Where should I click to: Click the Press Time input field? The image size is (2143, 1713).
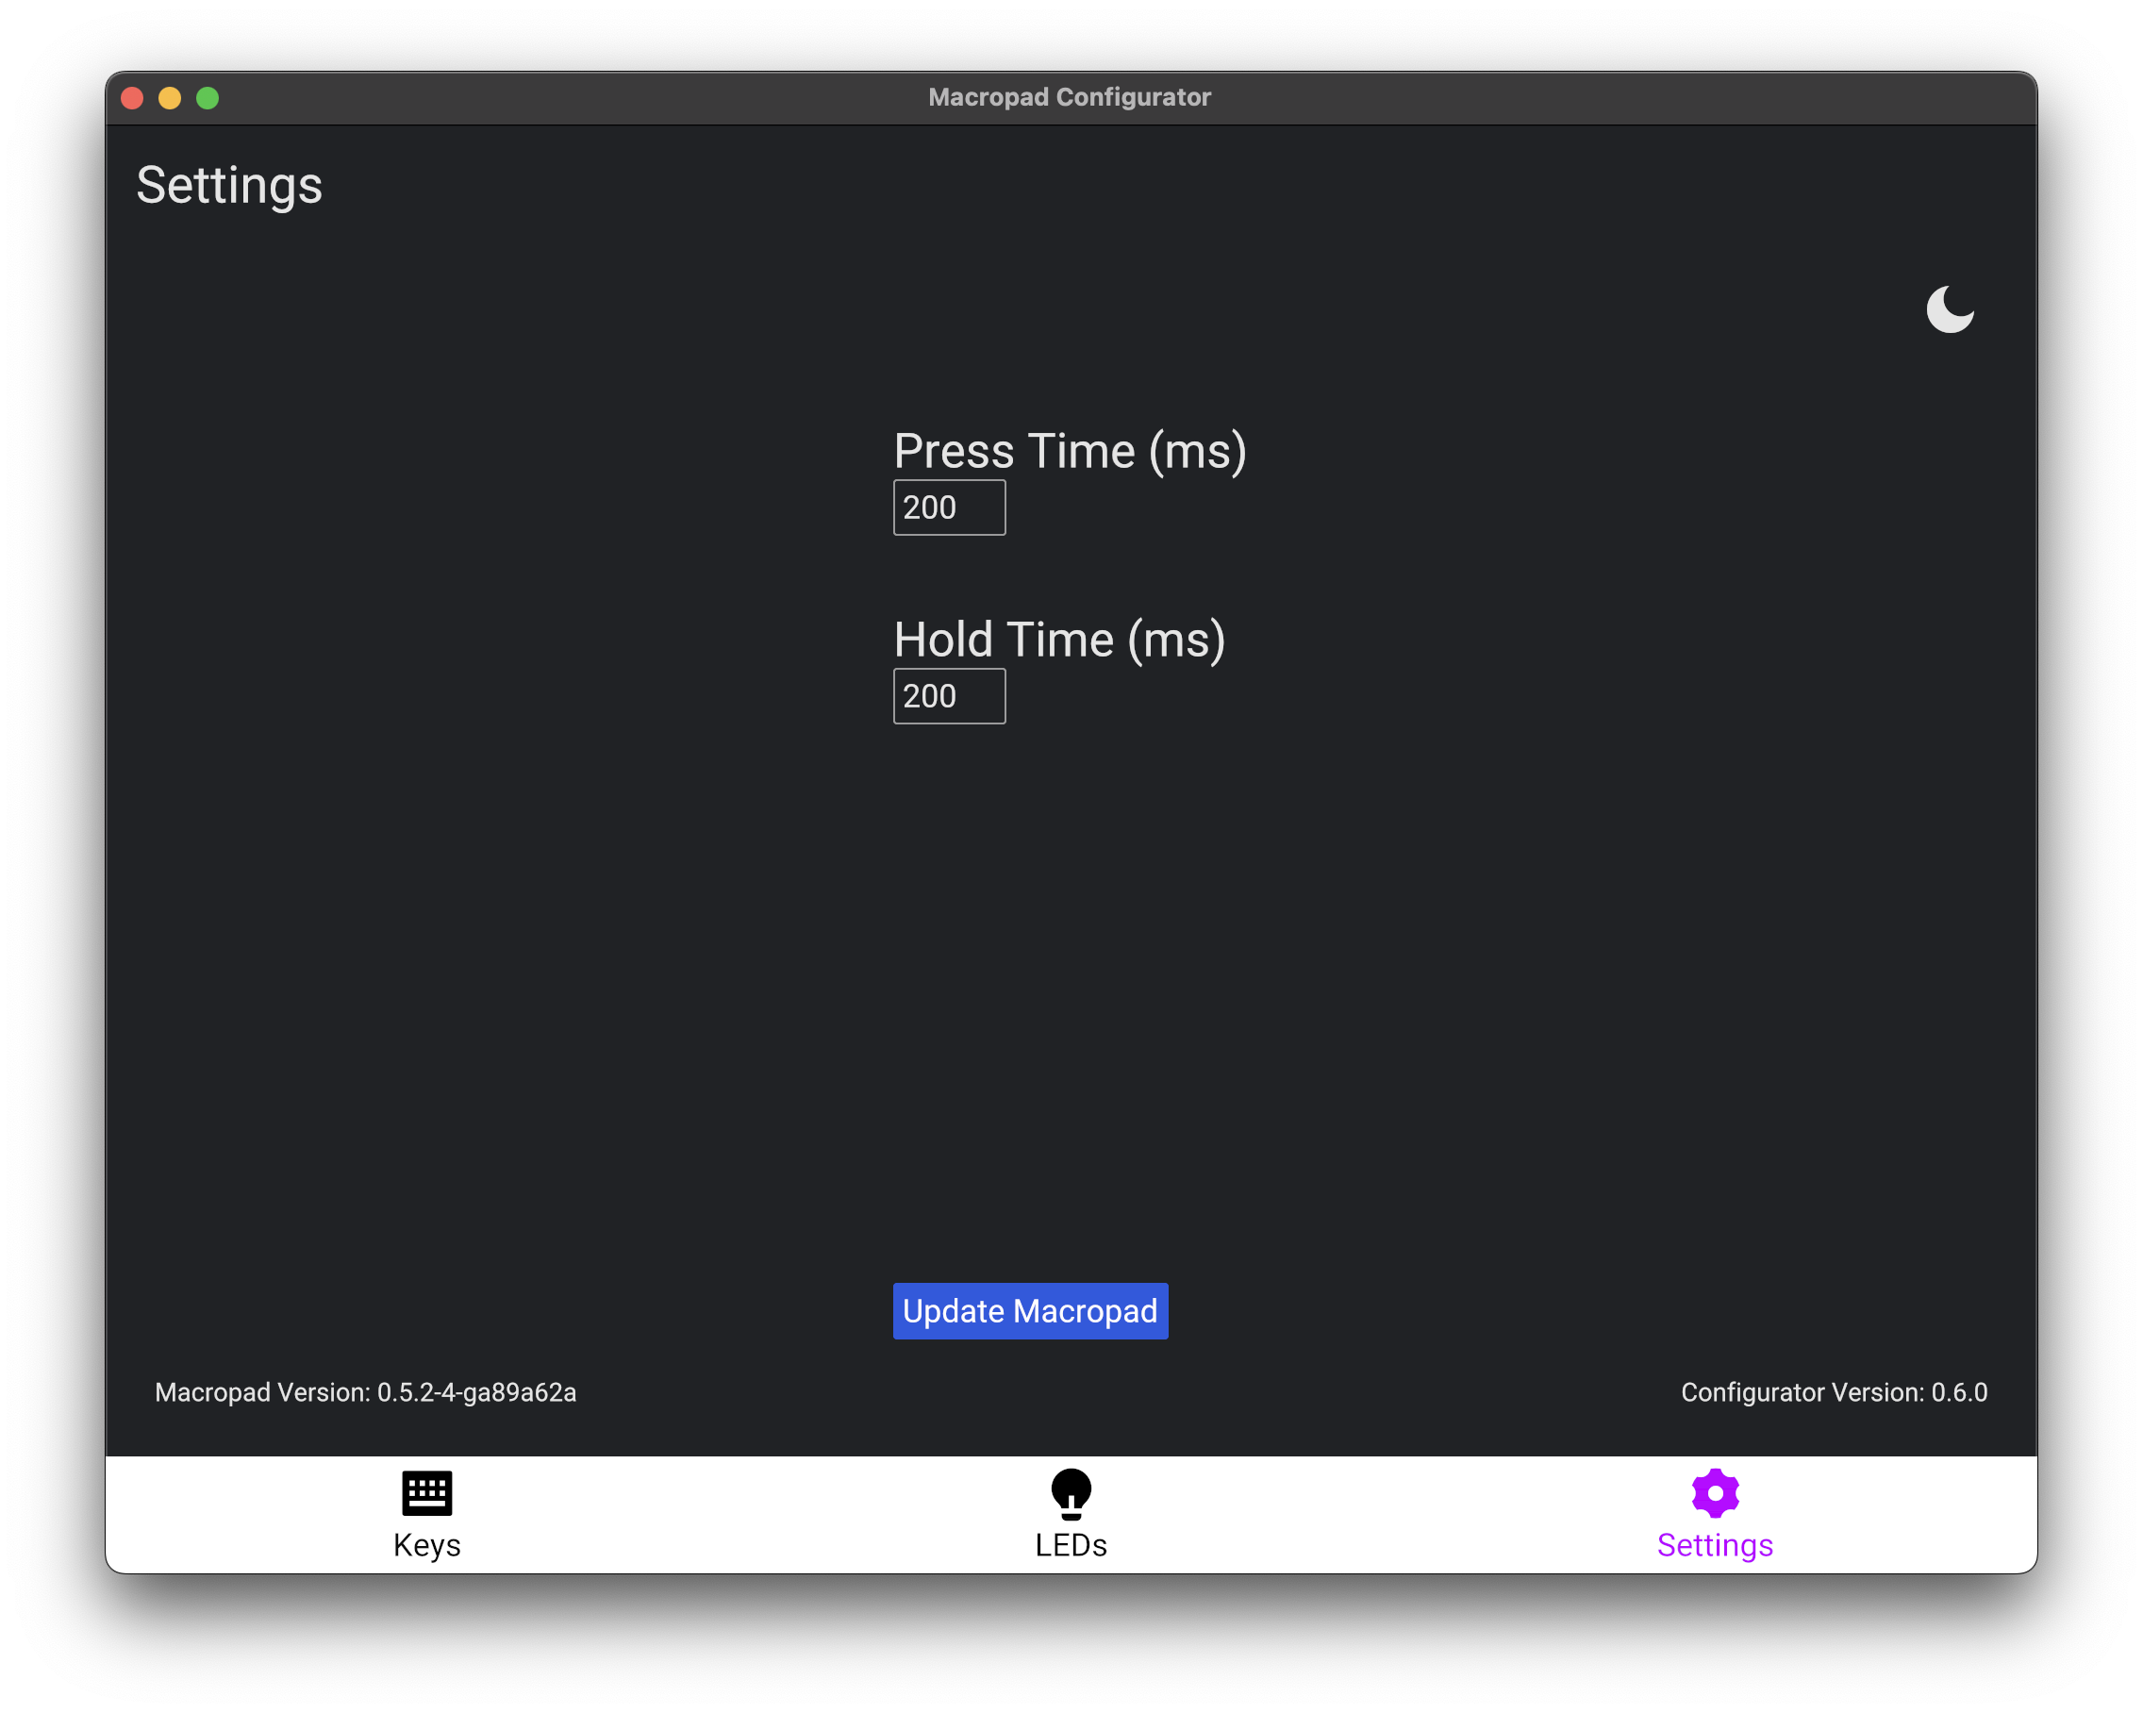(948, 508)
